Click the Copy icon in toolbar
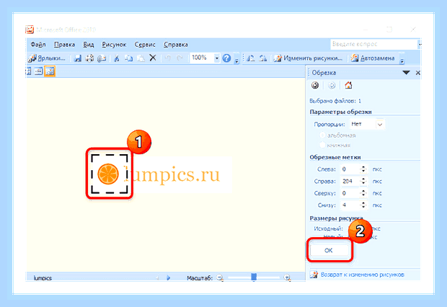 [129, 58]
